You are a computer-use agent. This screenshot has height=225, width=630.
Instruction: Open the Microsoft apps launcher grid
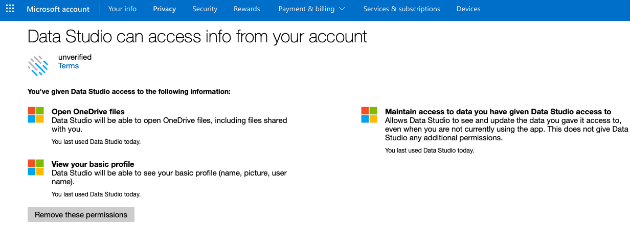pyautogui.click(x=10, y=9)
